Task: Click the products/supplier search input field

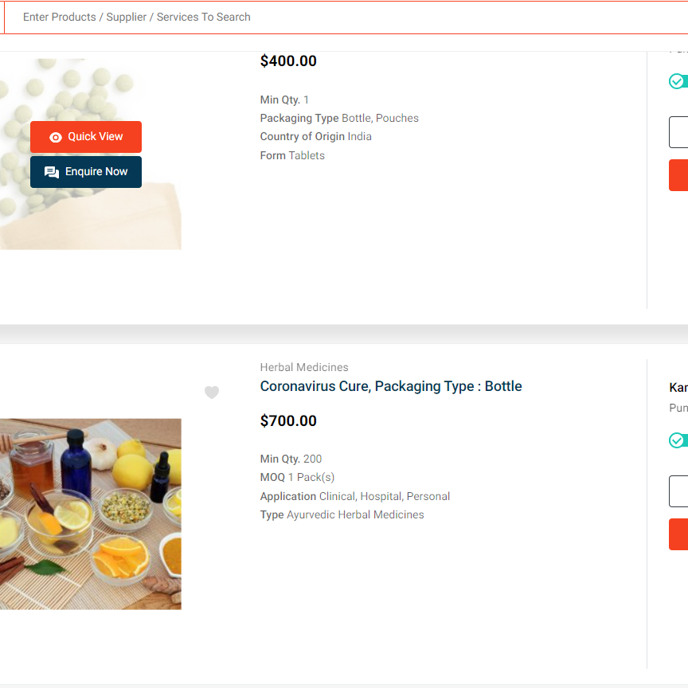Action: (x=319, y=17)
